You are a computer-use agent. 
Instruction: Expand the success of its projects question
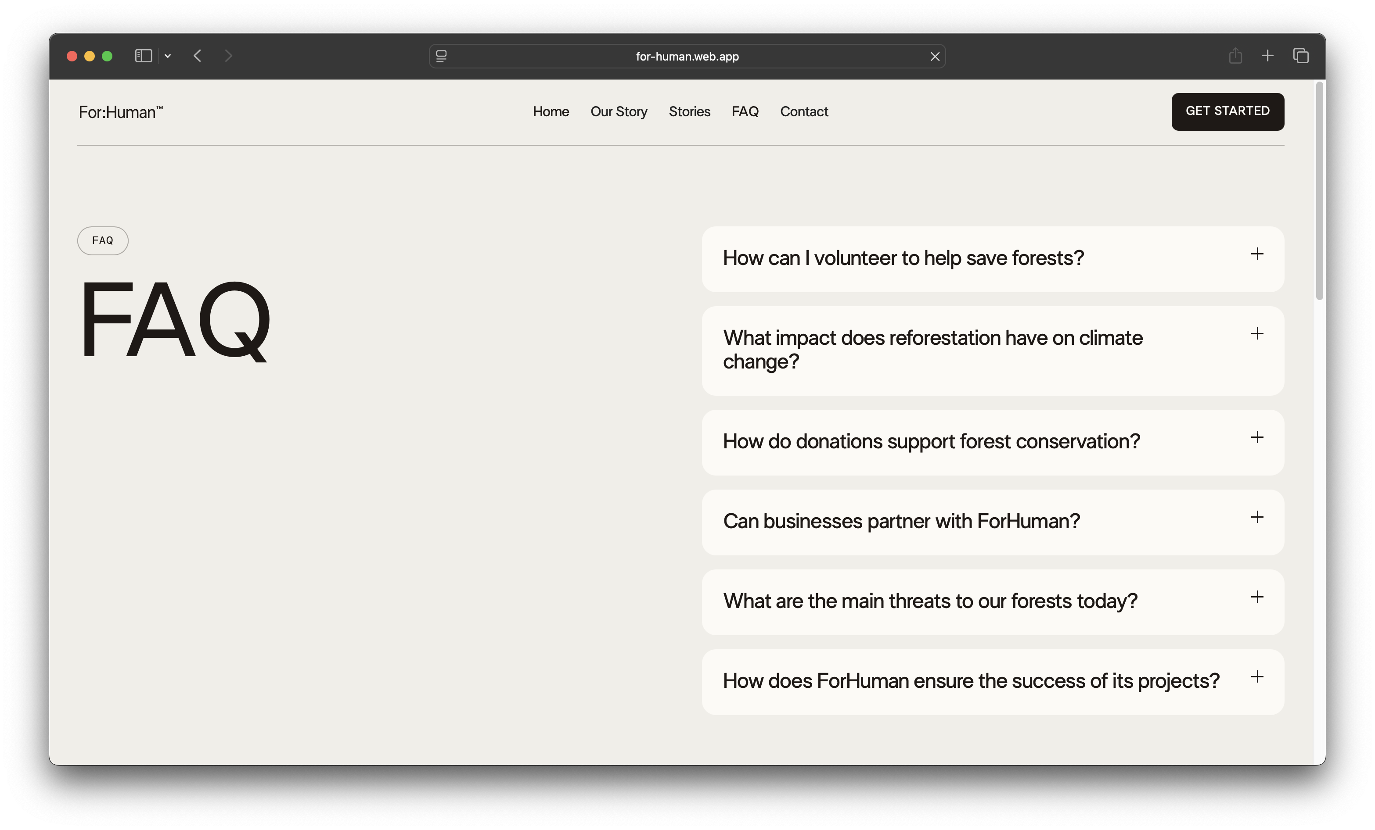pyautogui.click(x=993, y=682)
